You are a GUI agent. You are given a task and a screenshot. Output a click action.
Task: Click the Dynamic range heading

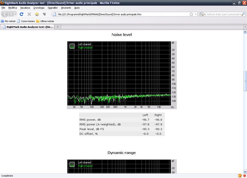click(x=122, y=153)
